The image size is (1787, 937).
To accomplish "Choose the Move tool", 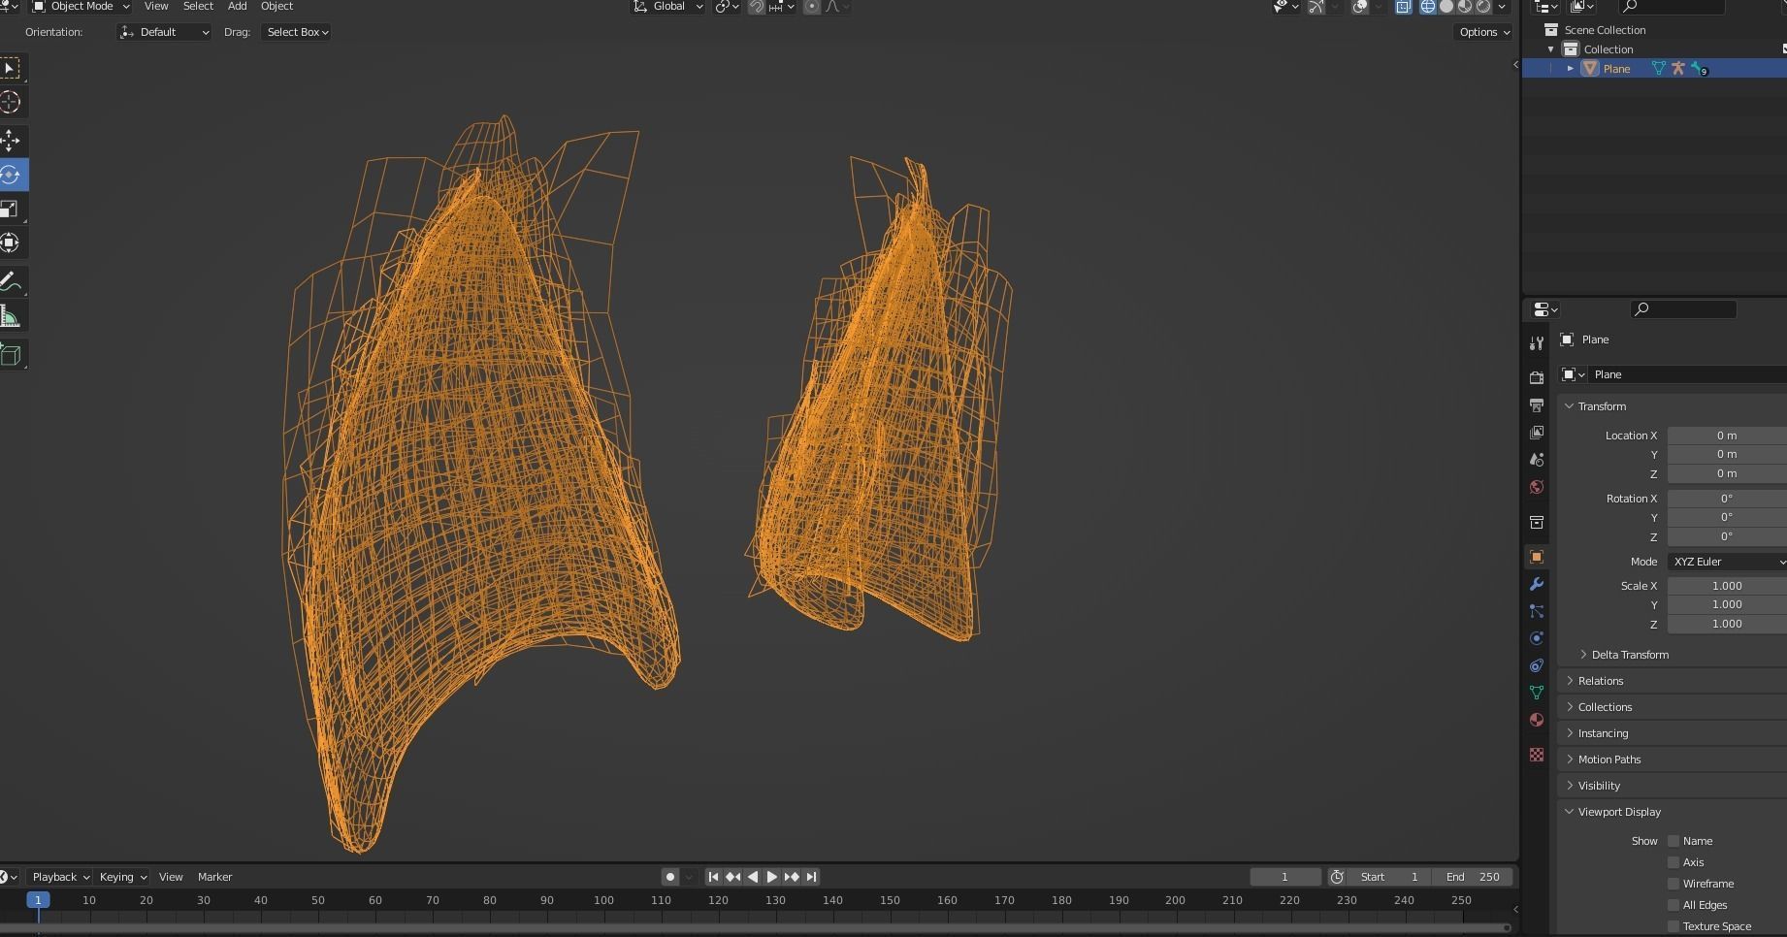I will pos(10,141).
